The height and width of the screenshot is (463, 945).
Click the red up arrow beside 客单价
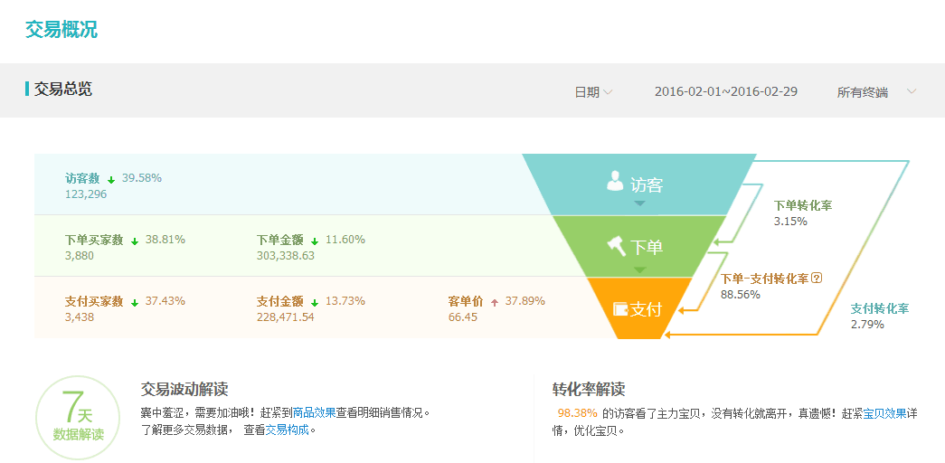(x=495, y=302)
